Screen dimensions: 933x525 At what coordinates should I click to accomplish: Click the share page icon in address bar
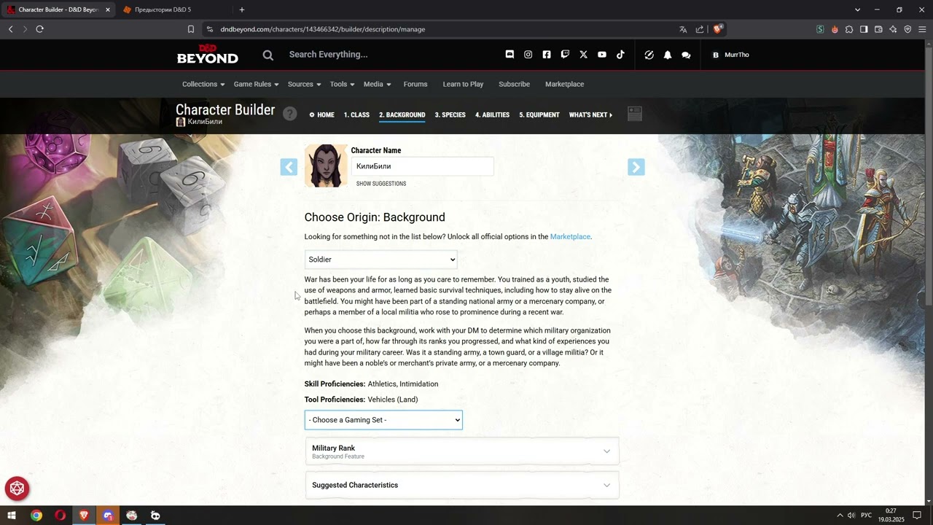point(700,29)
